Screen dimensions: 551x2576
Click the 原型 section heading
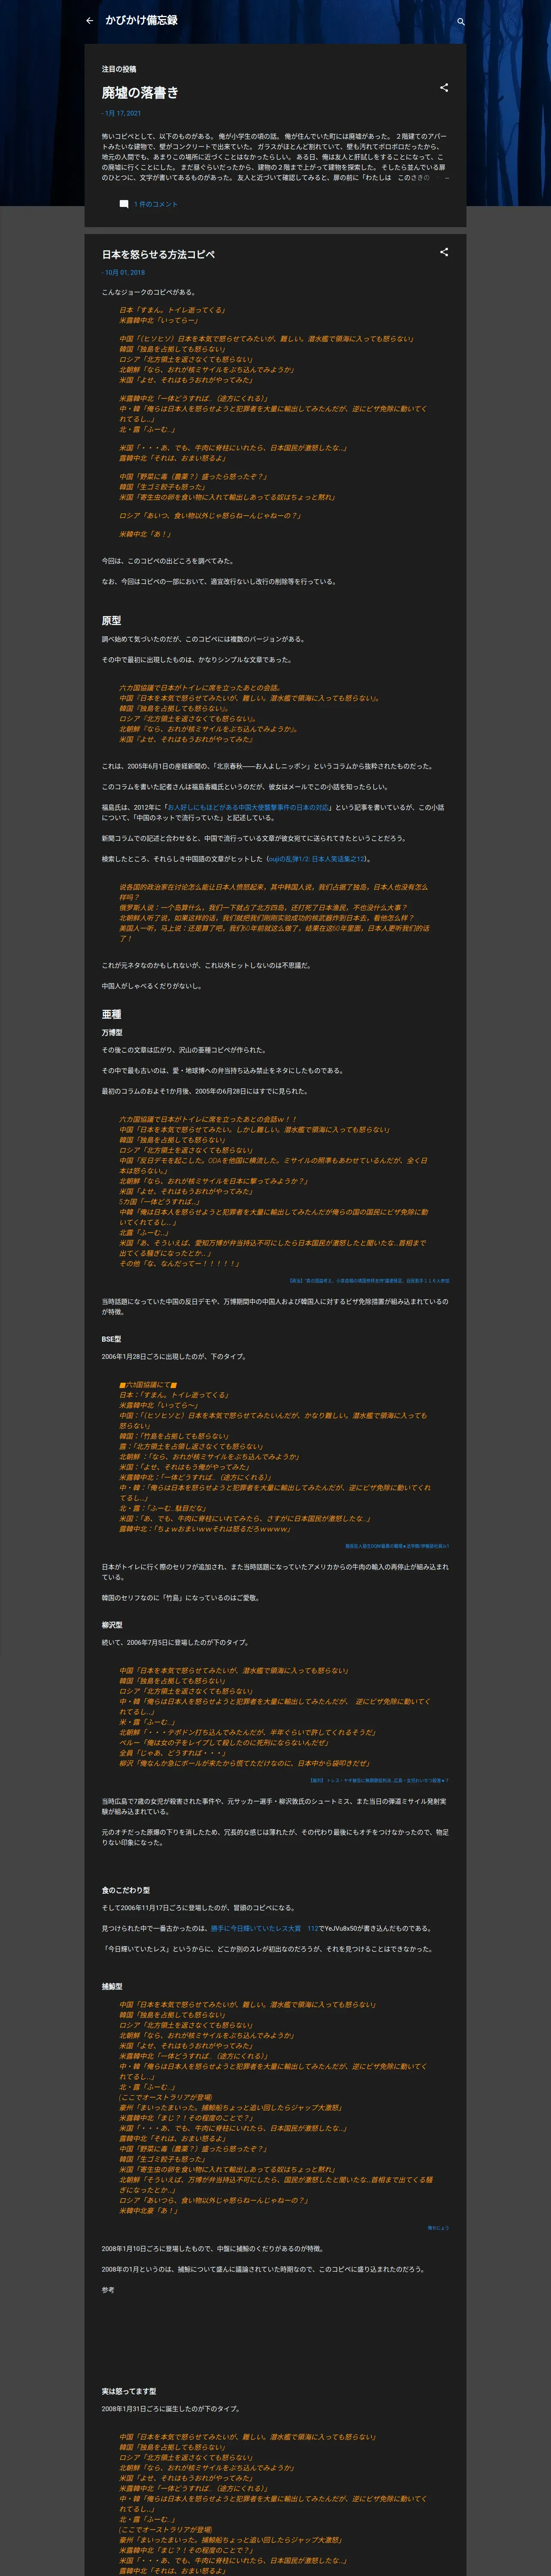tap(111, 620)
